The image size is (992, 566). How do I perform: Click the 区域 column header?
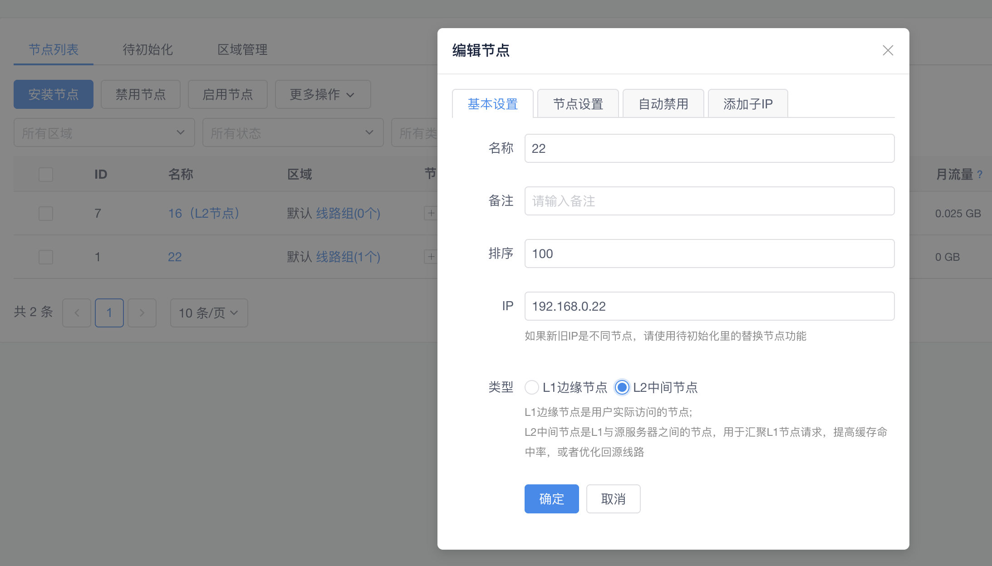coord(300,174)
